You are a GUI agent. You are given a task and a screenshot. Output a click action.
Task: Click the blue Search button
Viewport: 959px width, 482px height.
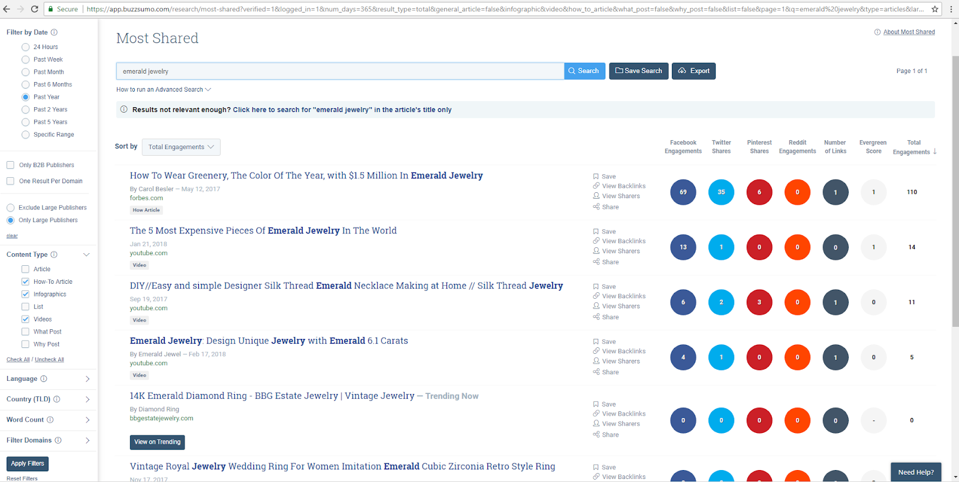point(584,71)
